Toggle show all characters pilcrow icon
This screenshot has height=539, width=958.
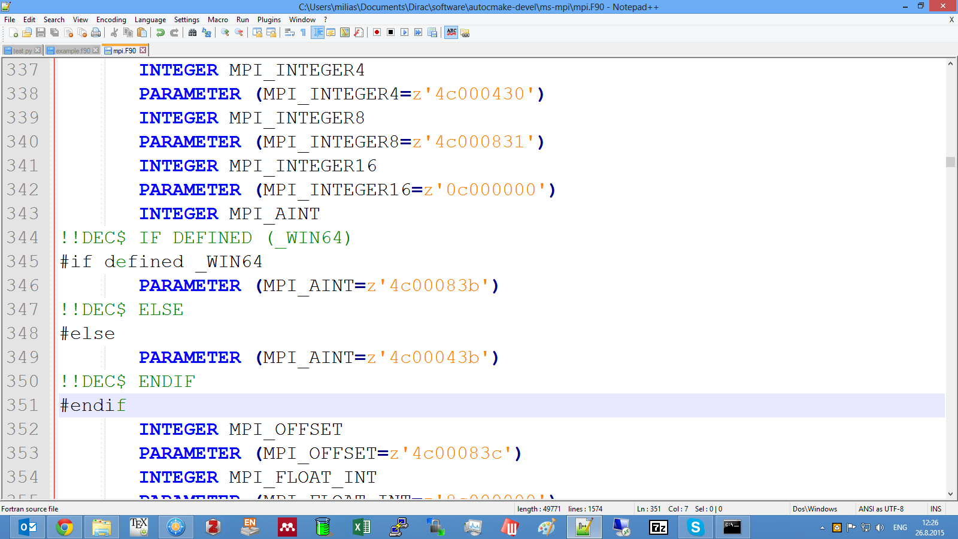304,32
